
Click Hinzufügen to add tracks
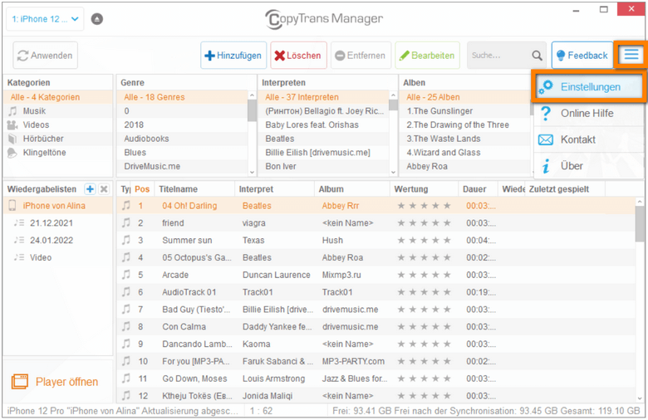(233, 56)
